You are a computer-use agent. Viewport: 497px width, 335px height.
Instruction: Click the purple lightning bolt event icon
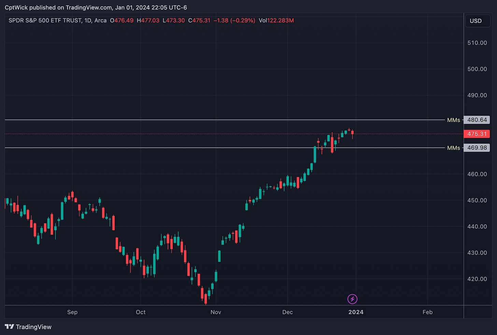352,299
